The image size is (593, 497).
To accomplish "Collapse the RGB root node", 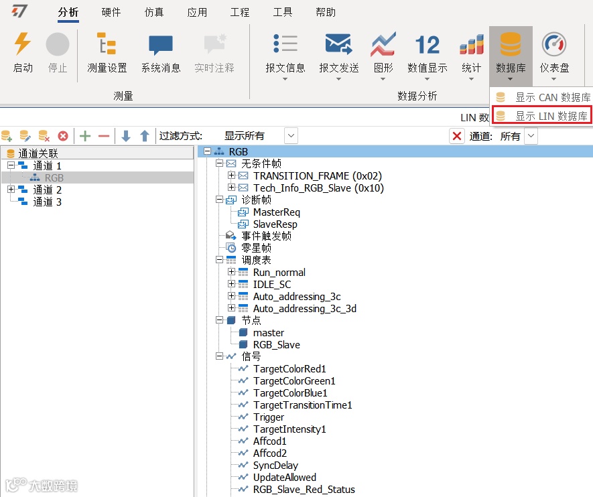I will 207,151.
